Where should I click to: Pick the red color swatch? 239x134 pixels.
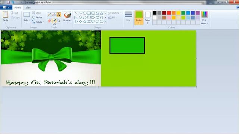169,13
